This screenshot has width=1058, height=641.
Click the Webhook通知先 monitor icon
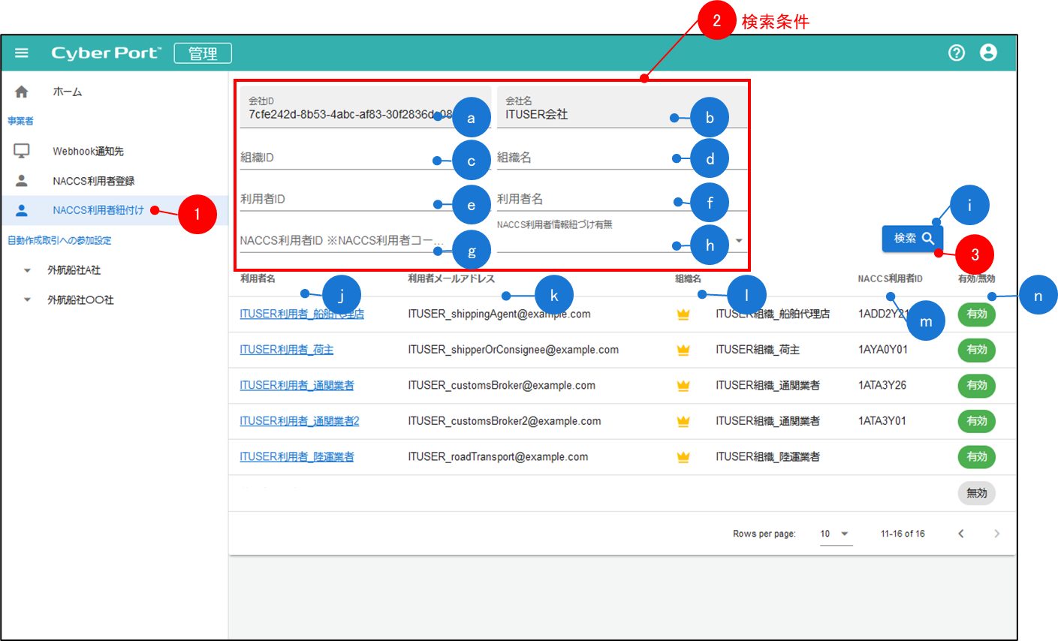[22, 151]
